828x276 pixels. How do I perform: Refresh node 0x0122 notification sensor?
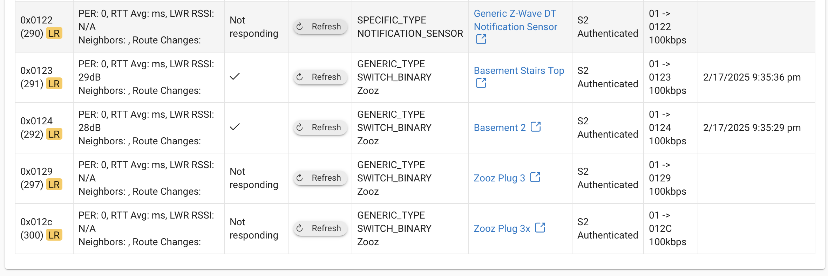[x=320, y=27]
